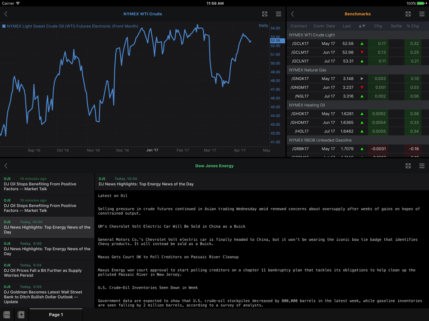429x321 pixels.
Task: Select the /GCLK17 May 17 contract row
Action: click(x=339, y=43)
